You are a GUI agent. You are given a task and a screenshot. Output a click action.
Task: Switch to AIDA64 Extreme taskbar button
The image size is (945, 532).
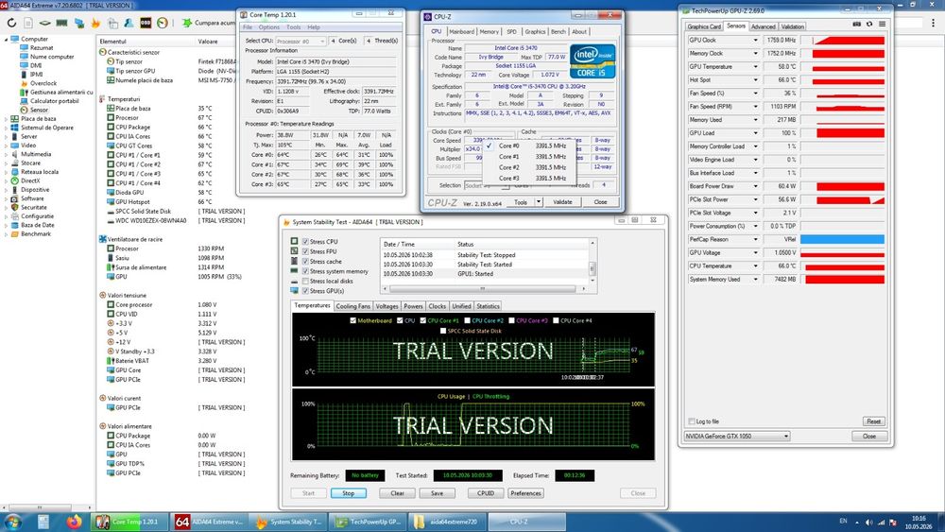[x=209, y=522]
